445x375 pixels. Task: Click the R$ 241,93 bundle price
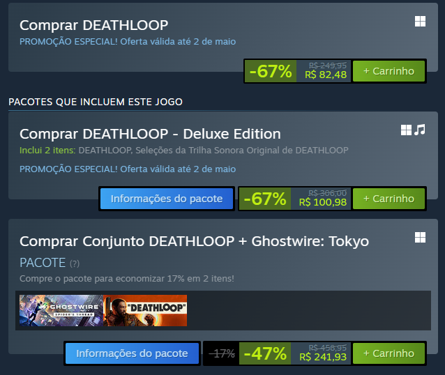point(322,357)
